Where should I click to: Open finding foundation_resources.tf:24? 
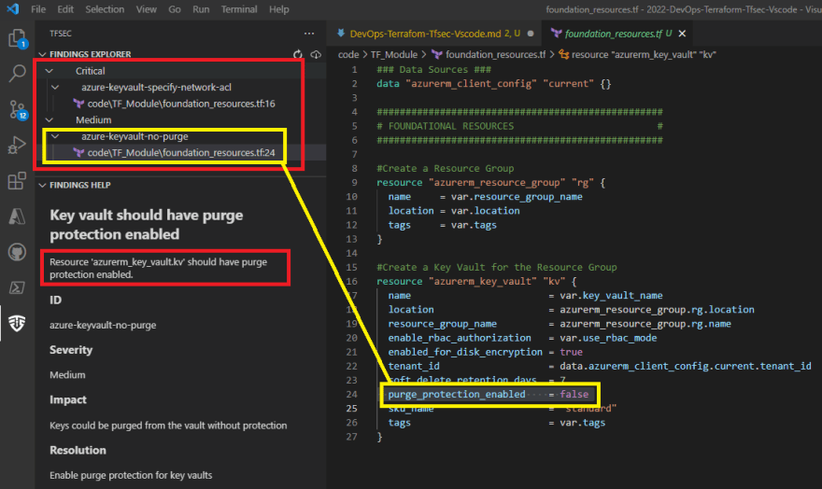pyautogui.click(x=181, y=152)
